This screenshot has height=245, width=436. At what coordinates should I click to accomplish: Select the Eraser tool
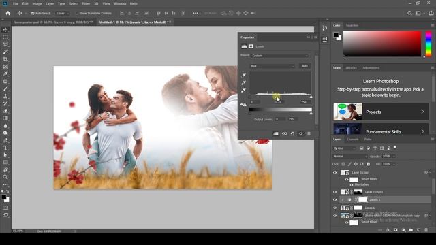tap(5, 111)
